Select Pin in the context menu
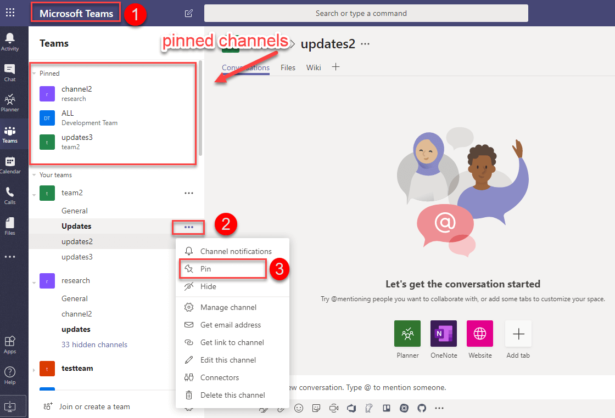The width and height of the screenshot is (615, 418). tap(205, 269)
